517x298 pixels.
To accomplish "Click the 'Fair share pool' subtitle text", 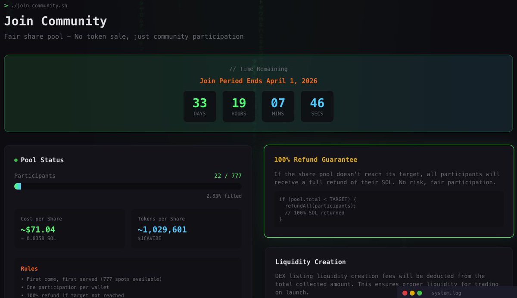I will 124,36.
